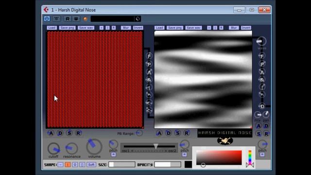The width and height of the screenshot is (311, 175).
Task: Click Blur above the grayscale image
Action: point(234,28)
